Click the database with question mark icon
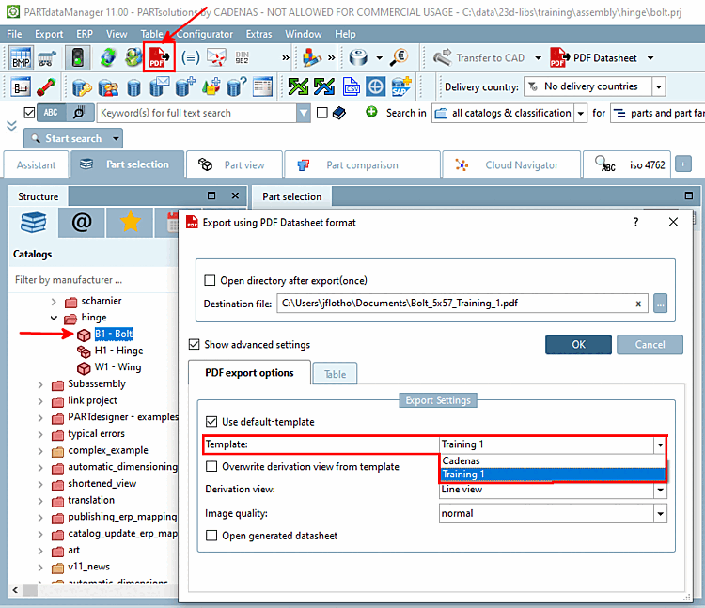 tap(237, 86)
